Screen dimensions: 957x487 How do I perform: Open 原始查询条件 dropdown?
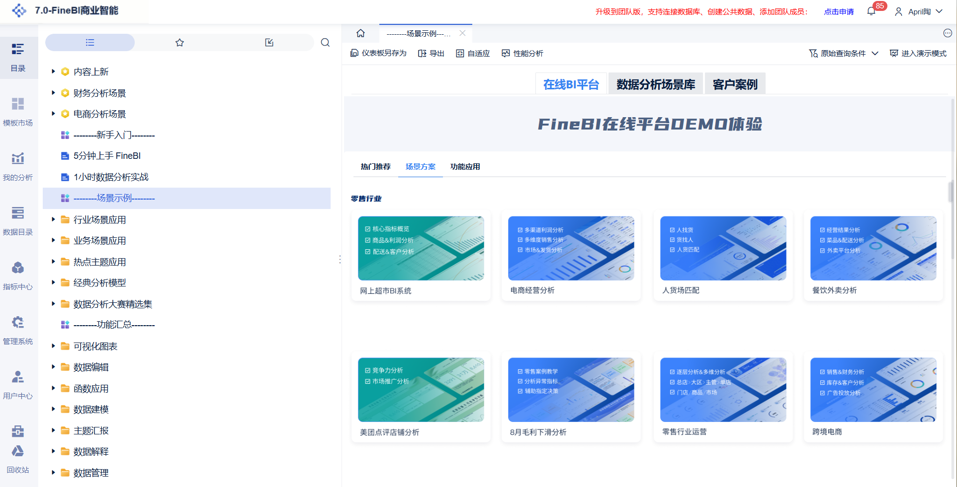[x=844, y=53]
